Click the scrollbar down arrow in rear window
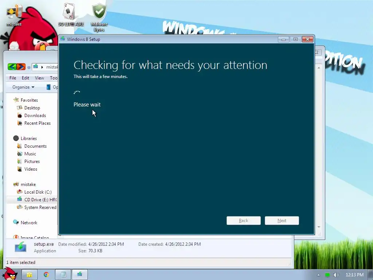The height and width of the screenshot is (280, 373). [x=319, y=227]
